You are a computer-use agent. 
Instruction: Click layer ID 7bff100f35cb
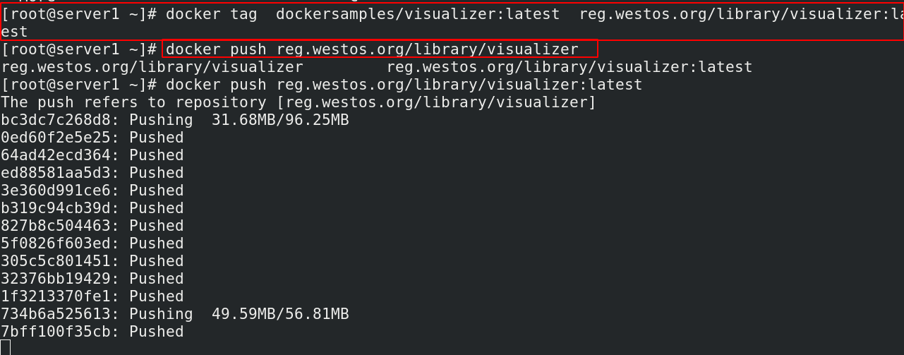coord(56,332)
